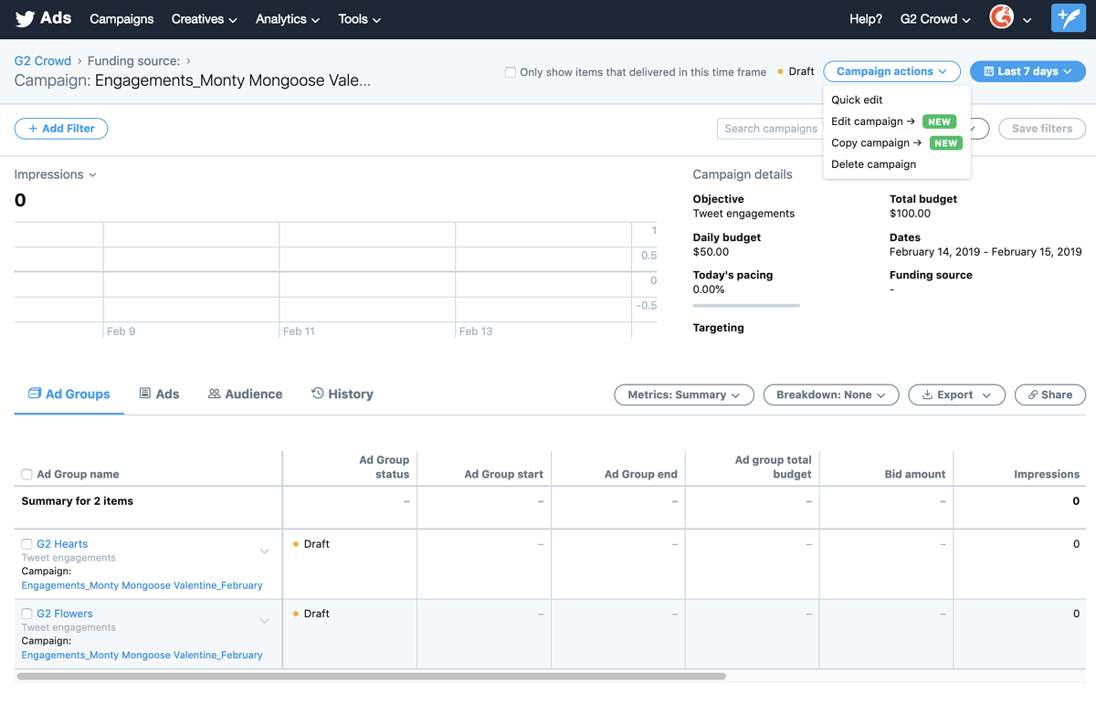
Task: Click the Export button
Action: [x=956, y=394]
